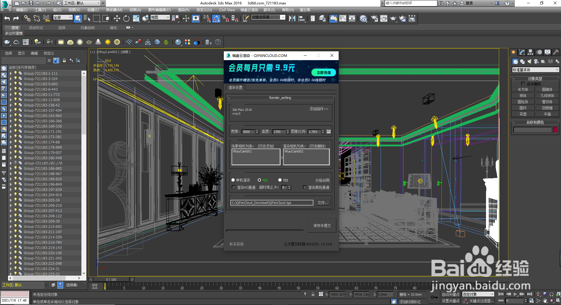Expand the Group-721183-12-838 tree node
Viewport: 561px width, 305px height.
[11, 100]
